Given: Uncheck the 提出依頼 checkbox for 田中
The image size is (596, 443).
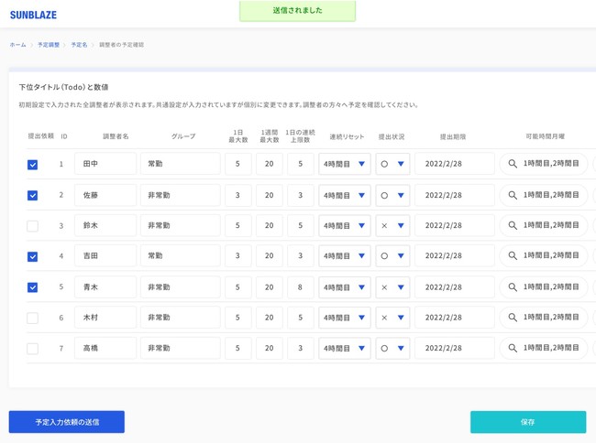Looking at the screenshot, I should tap(33, 165).
